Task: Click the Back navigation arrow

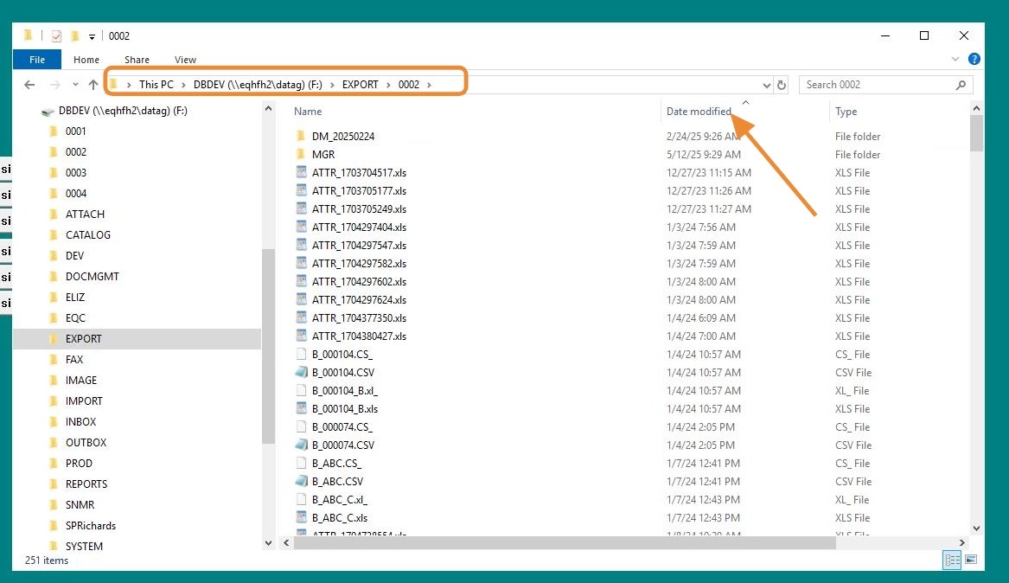Action: pyautogui.click(x=29, y=84)
